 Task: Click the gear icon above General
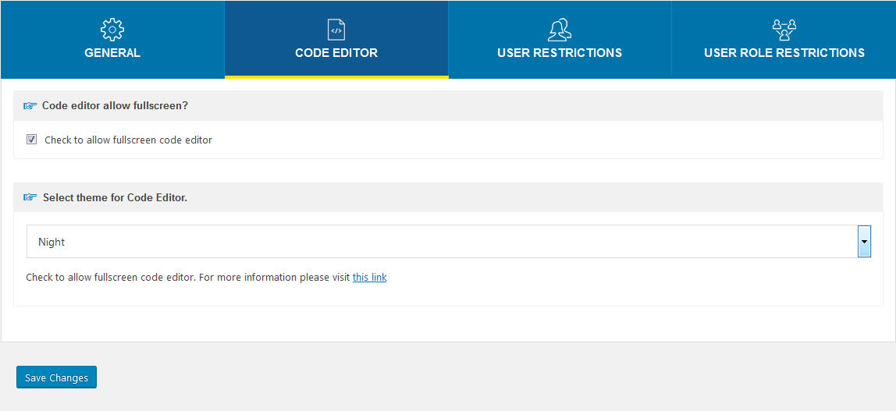tap(112, 30)
